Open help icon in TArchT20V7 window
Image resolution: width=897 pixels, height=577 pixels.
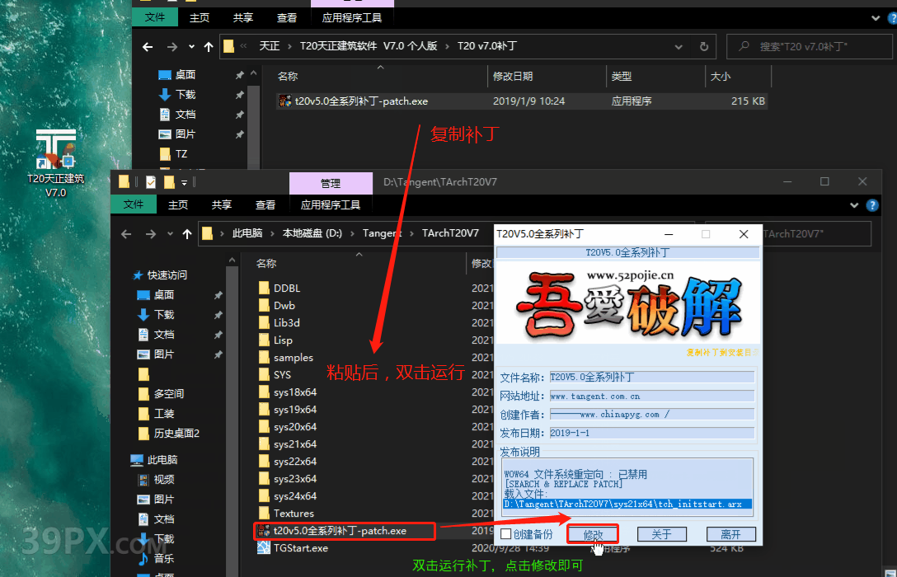point(872,205)
